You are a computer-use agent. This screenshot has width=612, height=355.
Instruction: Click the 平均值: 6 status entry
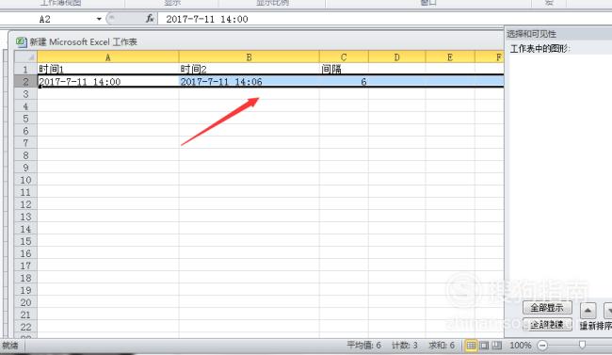pyautogui.click(x=363, y=346)
